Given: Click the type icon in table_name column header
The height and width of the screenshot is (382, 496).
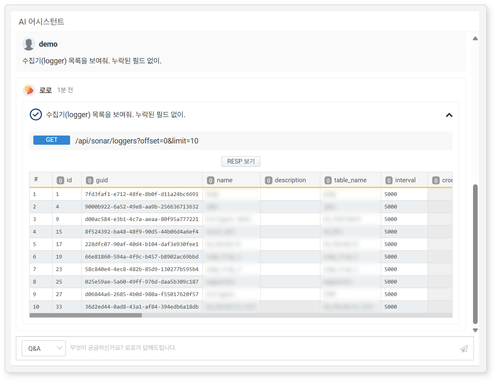Looking at the screenshot, I should [x=328, y=180].
